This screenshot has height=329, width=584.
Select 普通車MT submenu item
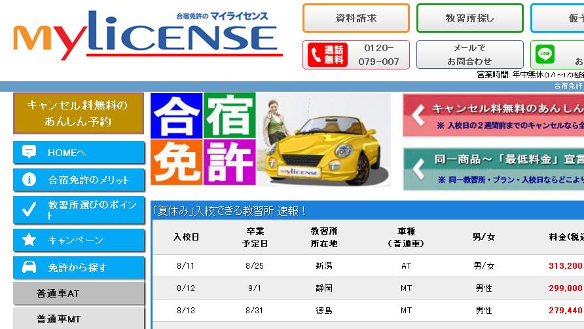[x=79, y=318]
